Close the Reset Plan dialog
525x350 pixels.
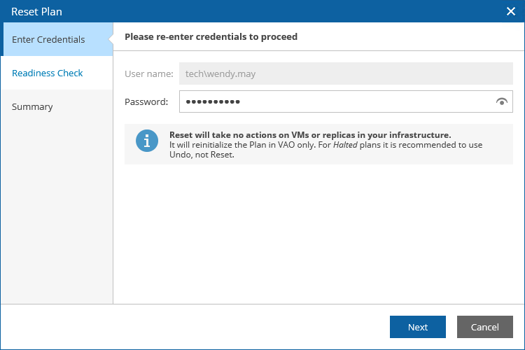511,11
